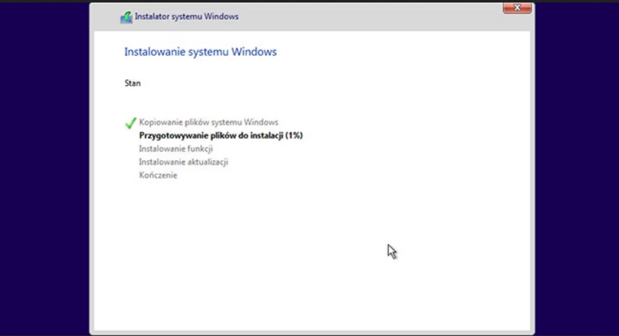The image size is (619, 336).
Task: Select the 'Instalowanie funkcji' step
Action: tap(176, 148)
